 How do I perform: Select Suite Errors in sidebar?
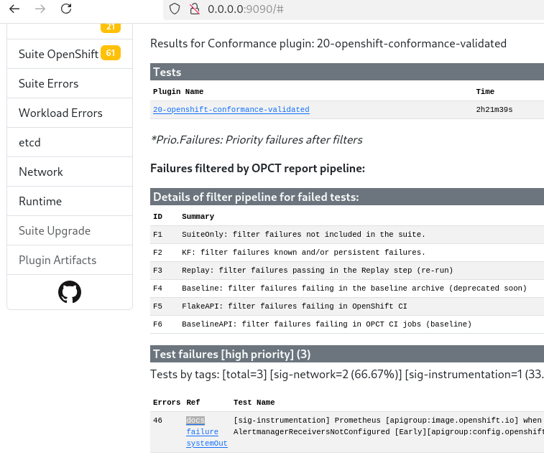(x=49, y=84)
